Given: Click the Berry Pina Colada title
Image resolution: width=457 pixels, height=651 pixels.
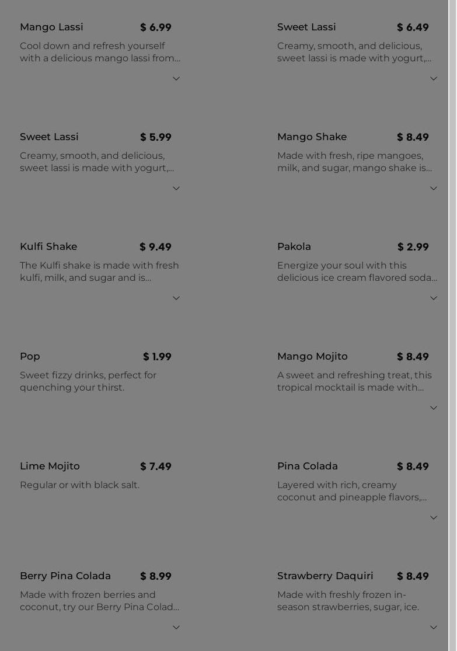Looking at the screenshot, I should (x=65, y=576).
